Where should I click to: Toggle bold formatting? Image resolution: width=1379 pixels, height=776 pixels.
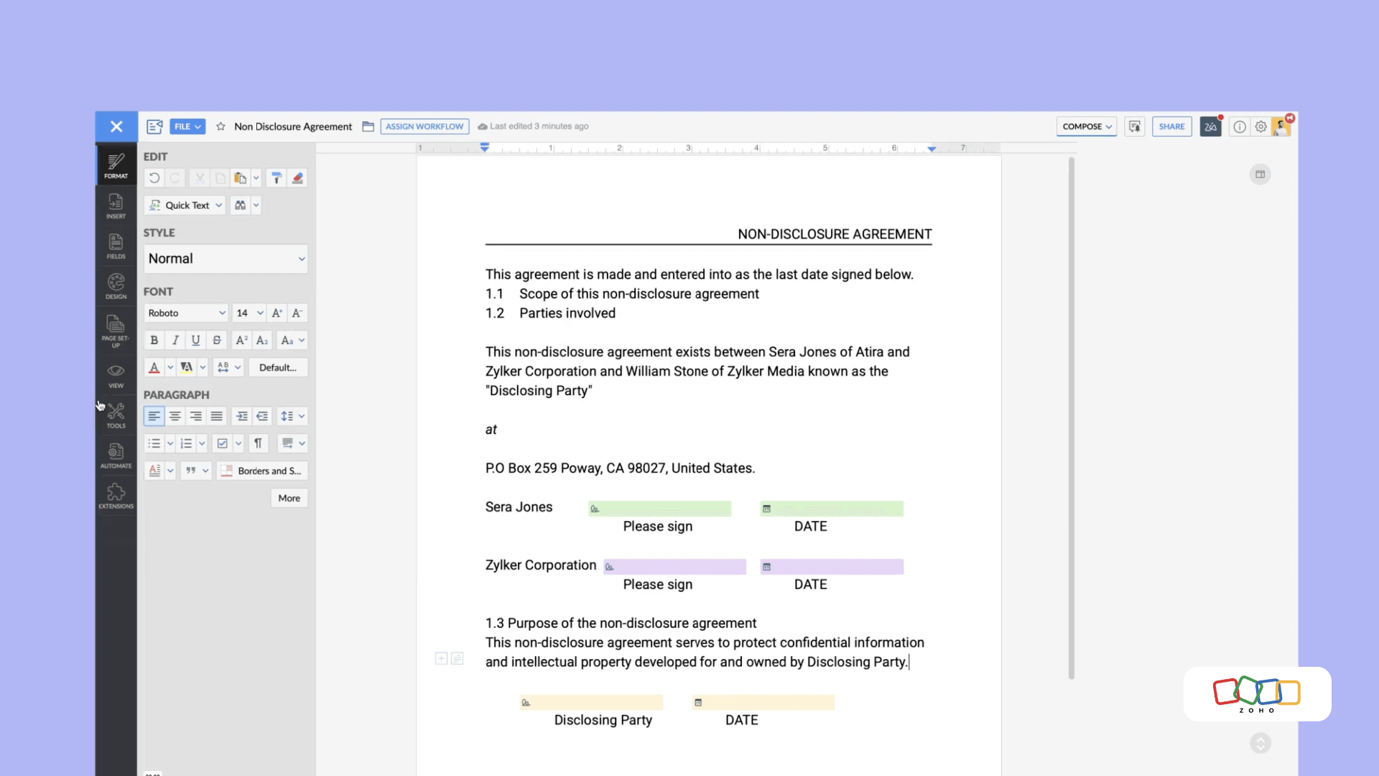point(154,341)
